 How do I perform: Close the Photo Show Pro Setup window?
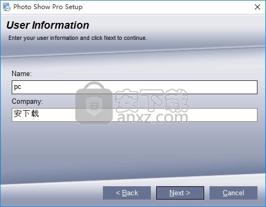pos(257,7)
